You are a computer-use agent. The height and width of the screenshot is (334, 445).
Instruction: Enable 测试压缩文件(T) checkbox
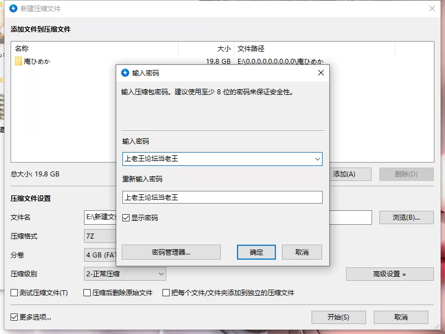pos(14,292)
